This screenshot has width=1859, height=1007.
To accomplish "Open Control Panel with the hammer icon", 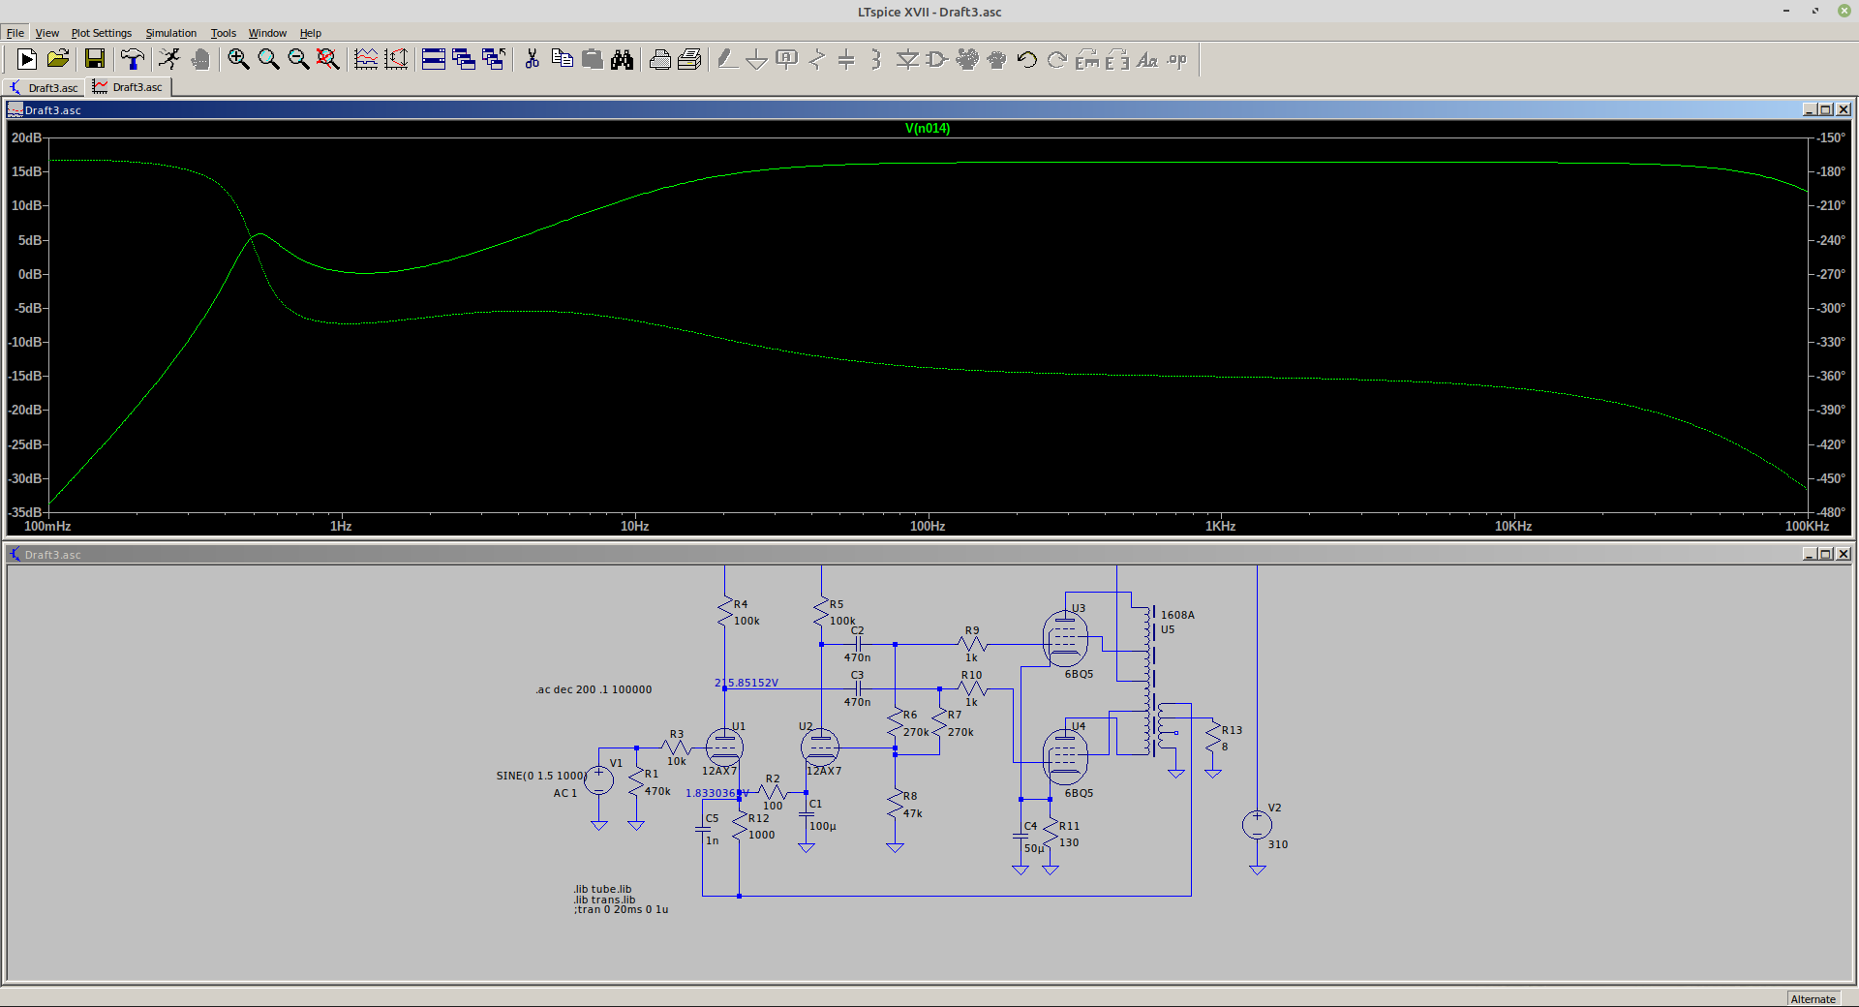I will pos(133,60).
